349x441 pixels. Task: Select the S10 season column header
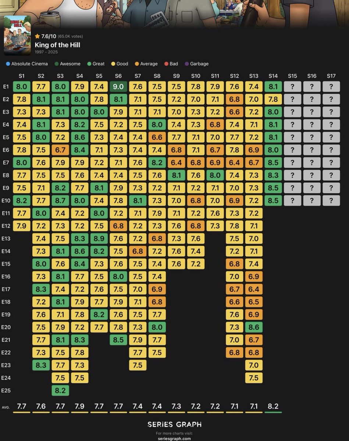(196, 76)
